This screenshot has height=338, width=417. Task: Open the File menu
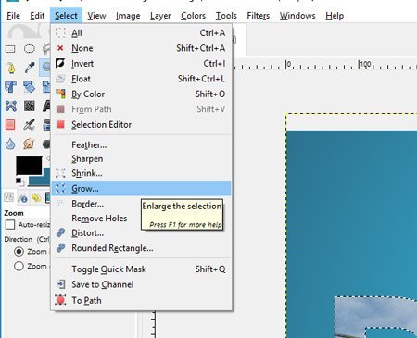13,16
